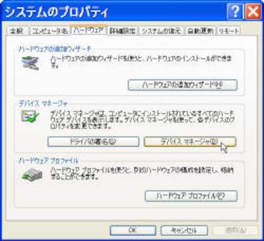Click the Device Manager checkmark icon
The image size is (264, 241).
pos(30,116)
